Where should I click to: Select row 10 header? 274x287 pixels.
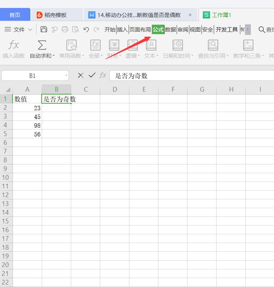click(x=6, y=178)
